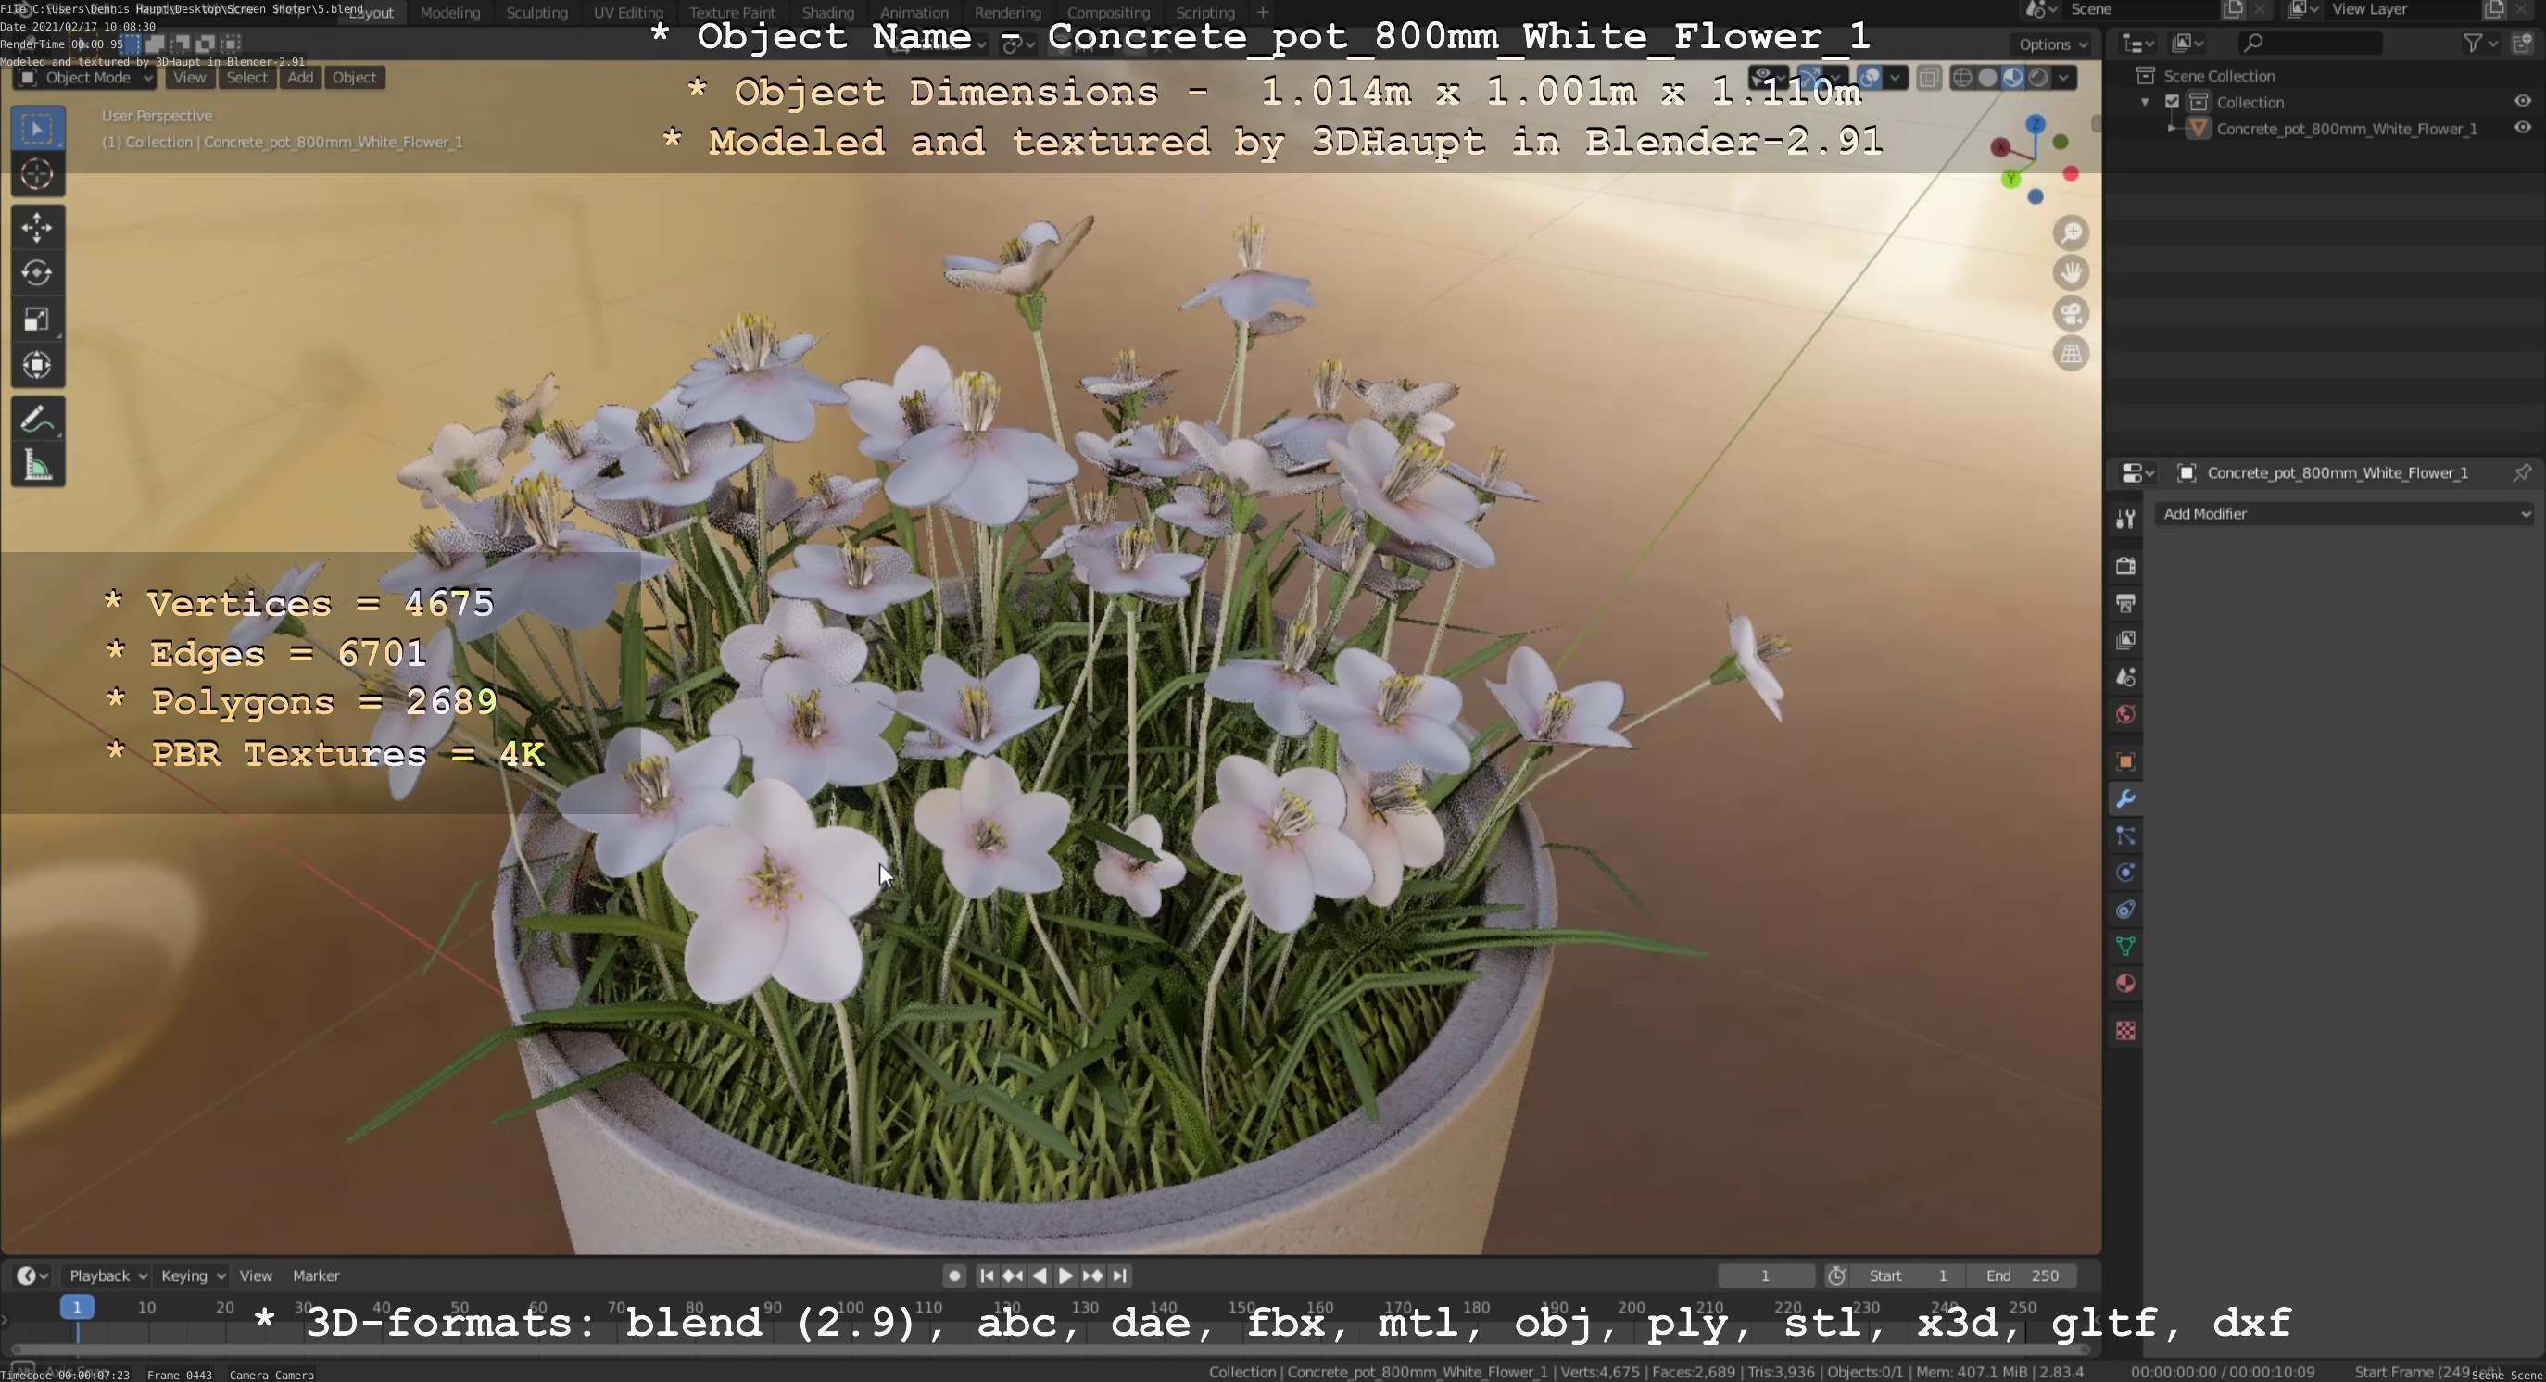Open the Object Mode dropdown

86,77
